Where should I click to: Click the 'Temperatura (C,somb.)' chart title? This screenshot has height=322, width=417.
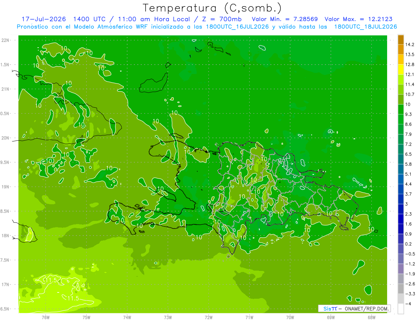(x=212, y=8)
